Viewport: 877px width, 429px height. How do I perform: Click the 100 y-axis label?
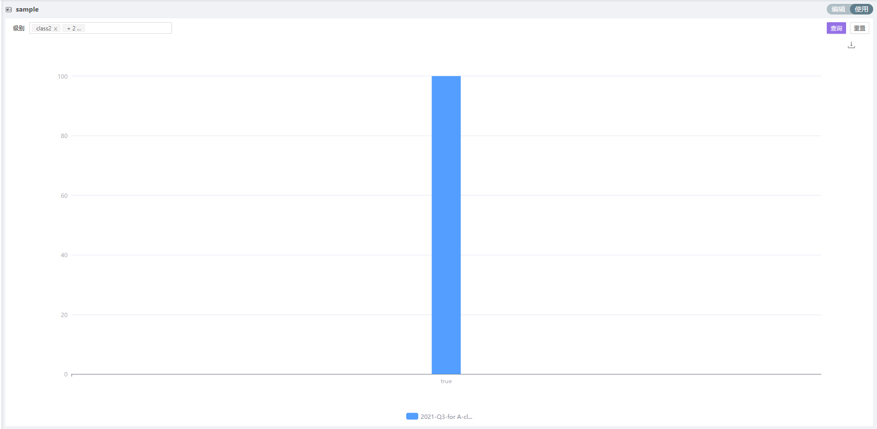point(62,76)
